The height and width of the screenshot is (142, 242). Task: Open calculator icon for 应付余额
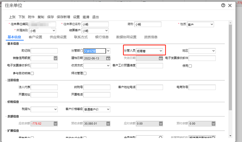click(161, 123)
